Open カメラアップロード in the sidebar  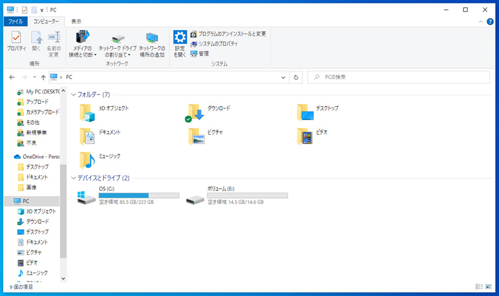[38, 112]
